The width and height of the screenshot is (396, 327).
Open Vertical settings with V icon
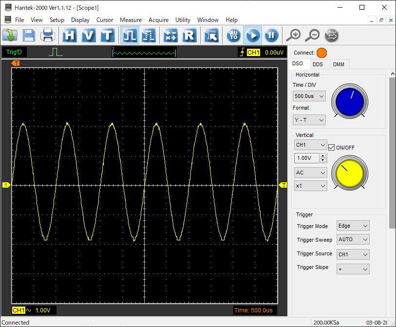pos(89,35)
